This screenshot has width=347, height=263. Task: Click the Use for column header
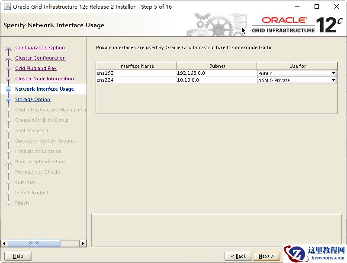tap(297, 66)
